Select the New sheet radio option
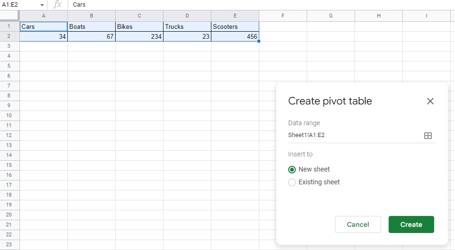Viewport: 455px width, 250px height. point(292,170)
